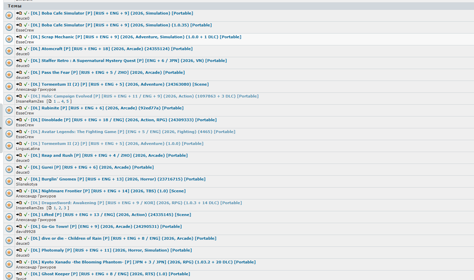Go to page 4 of Halo topic
Viewport: 474px width, 280px height.
pos(62,101)
